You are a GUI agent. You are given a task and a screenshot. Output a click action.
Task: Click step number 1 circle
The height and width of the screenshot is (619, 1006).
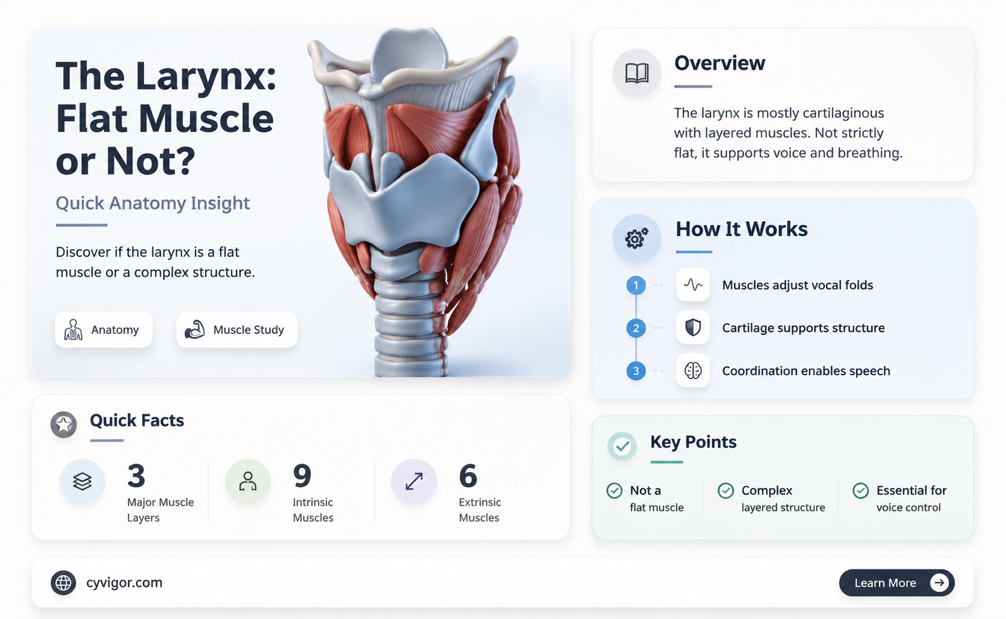click(636, 286)
